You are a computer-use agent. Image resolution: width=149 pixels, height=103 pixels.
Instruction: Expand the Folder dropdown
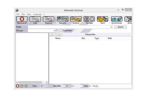click(x=111, y=27)
